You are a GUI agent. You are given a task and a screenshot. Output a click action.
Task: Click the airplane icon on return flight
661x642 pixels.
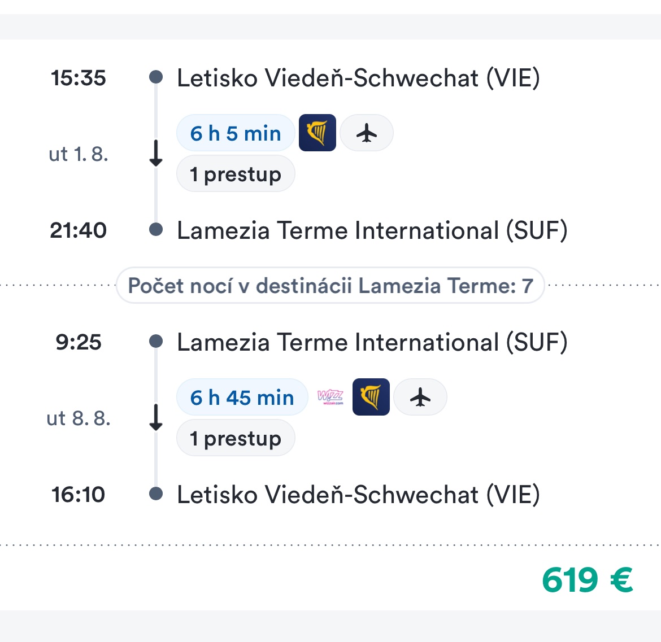click(x=420, y=398)
